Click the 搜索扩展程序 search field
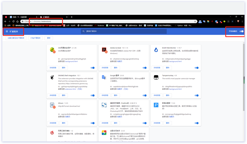Viewport: 247px width, 144px height. [124, 31]
